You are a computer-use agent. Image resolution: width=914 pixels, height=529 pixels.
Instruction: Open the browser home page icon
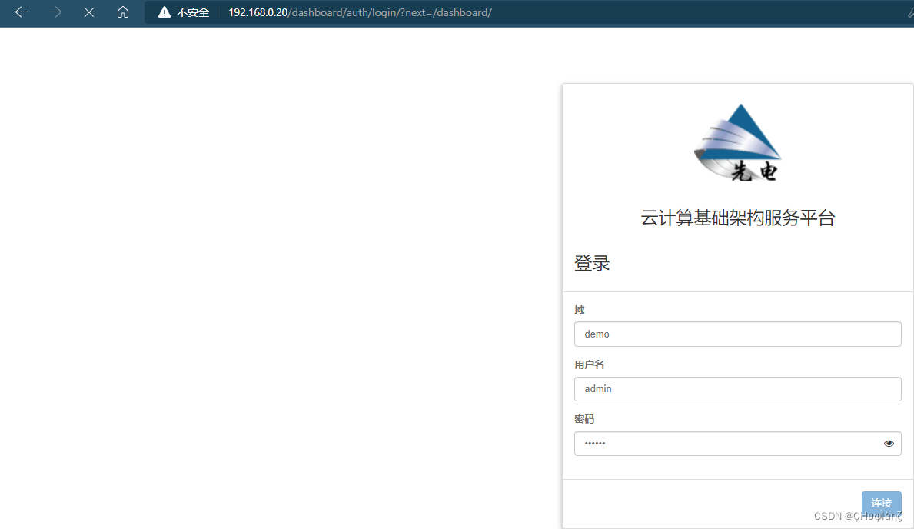coord(122,12)
